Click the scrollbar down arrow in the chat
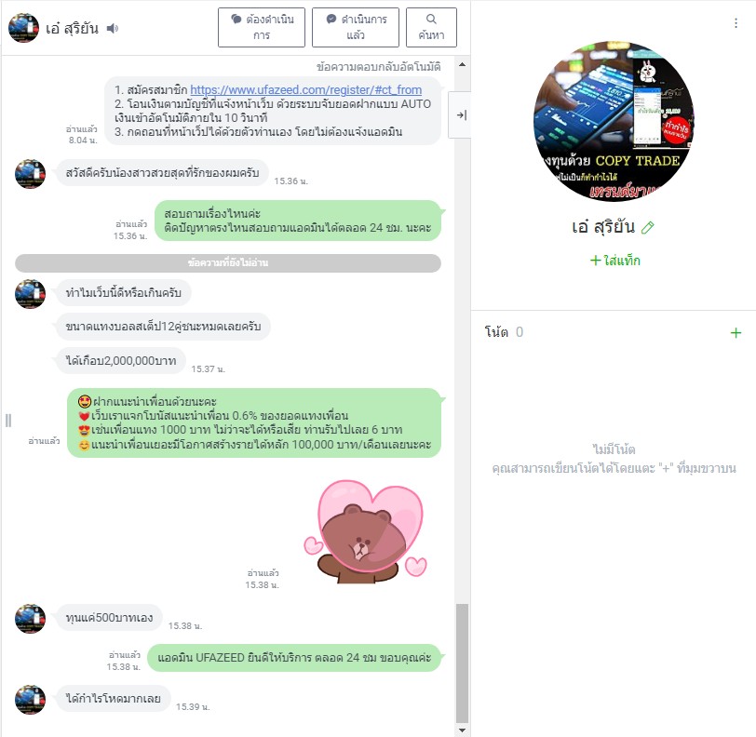 pyautogui.click(x=462, y=730)
